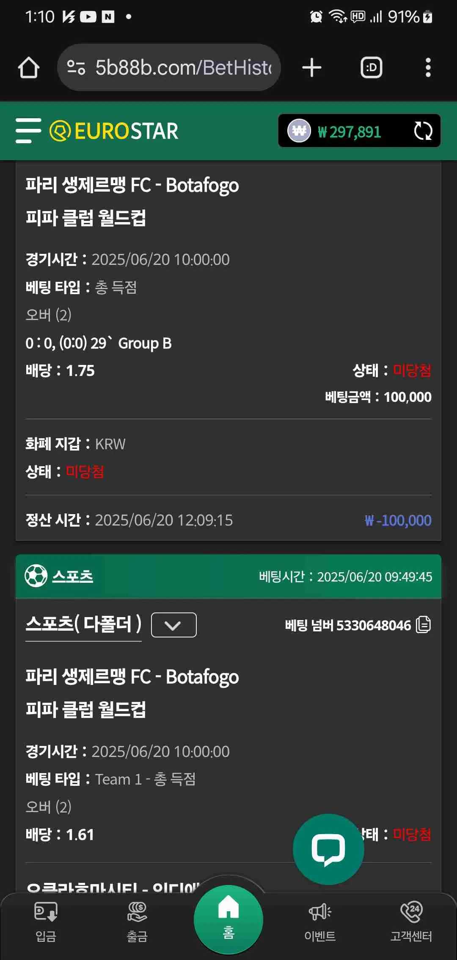The image size is (457, 960).
Task: Open a new browser tab with plus icon
Action: [312, 68]
